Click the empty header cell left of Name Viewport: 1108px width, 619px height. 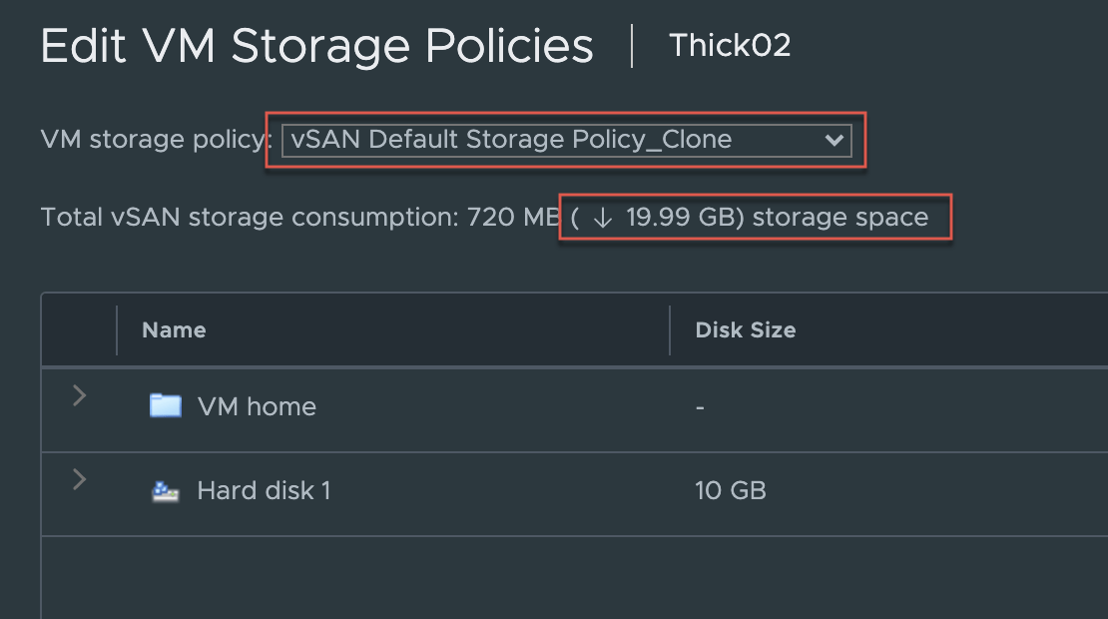79,330
